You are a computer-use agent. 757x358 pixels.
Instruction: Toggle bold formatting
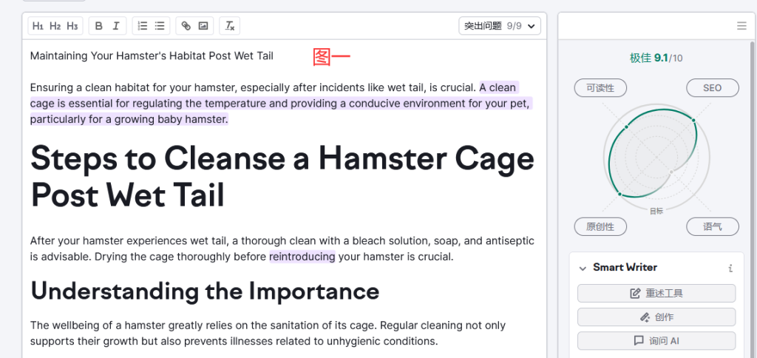pos(99,26)
